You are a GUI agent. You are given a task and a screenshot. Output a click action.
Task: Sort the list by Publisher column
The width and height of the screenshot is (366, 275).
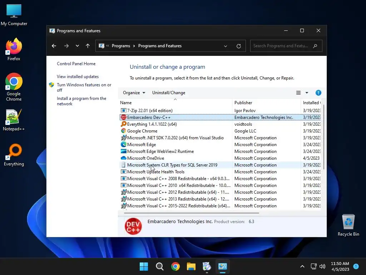click(x=266, y=103)
